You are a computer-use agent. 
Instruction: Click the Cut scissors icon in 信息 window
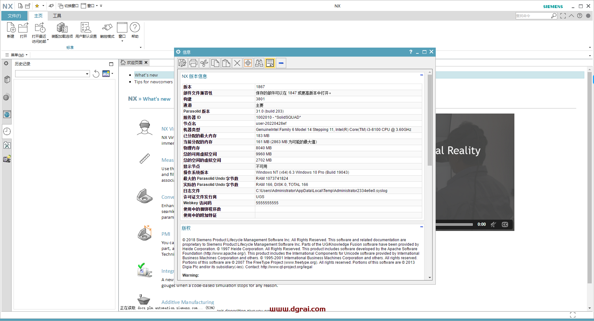coord(204,63)
